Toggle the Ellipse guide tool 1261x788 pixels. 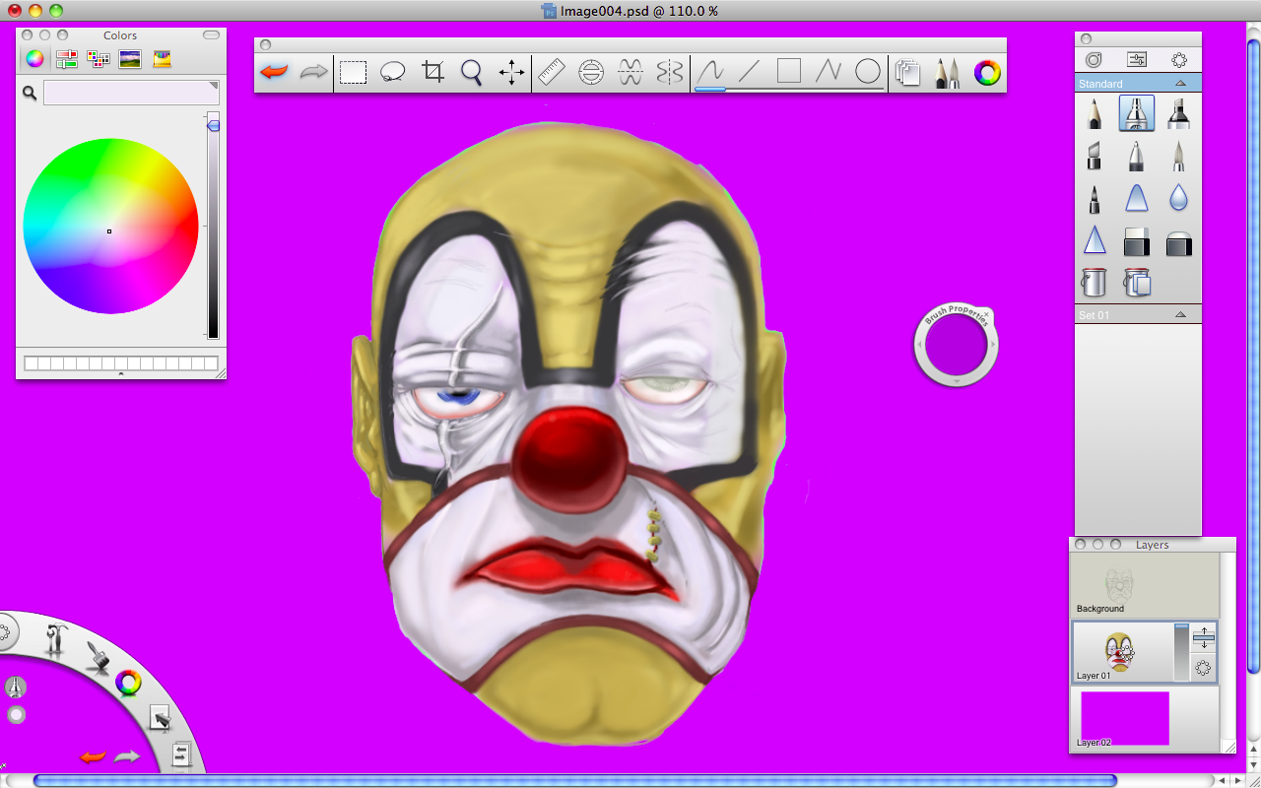coord(591,72)
